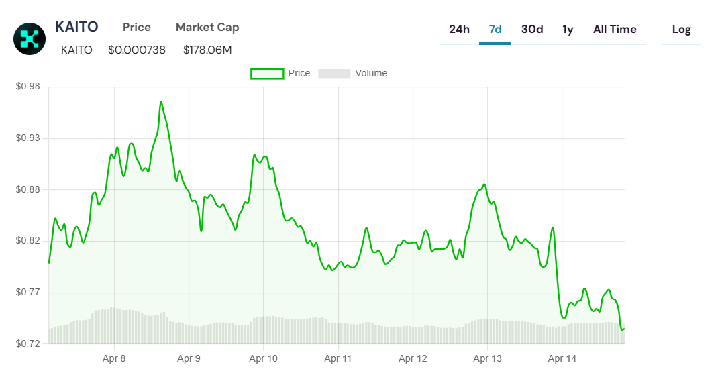Click the Apr 9 date label
Viewport: 720px width, 371px height.
click(x=189, y=359)
